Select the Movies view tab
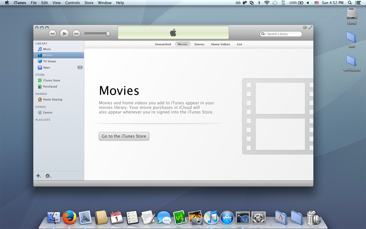The width and height of the screenshot is (366, 229). pyautogui.click(x=183, y=44)
